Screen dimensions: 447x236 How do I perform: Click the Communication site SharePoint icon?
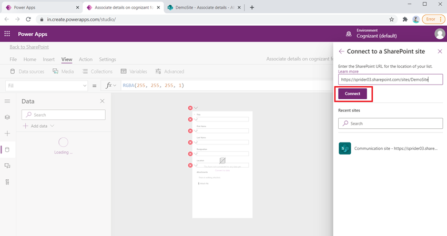[344, 149]
